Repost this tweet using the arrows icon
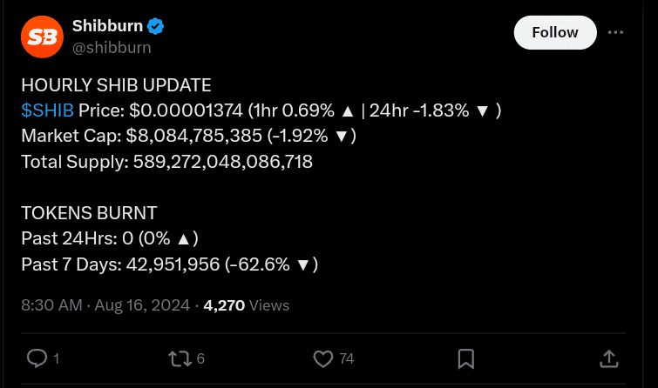The height and width of the screenshot is (388, 658). [x=179, y=358]
